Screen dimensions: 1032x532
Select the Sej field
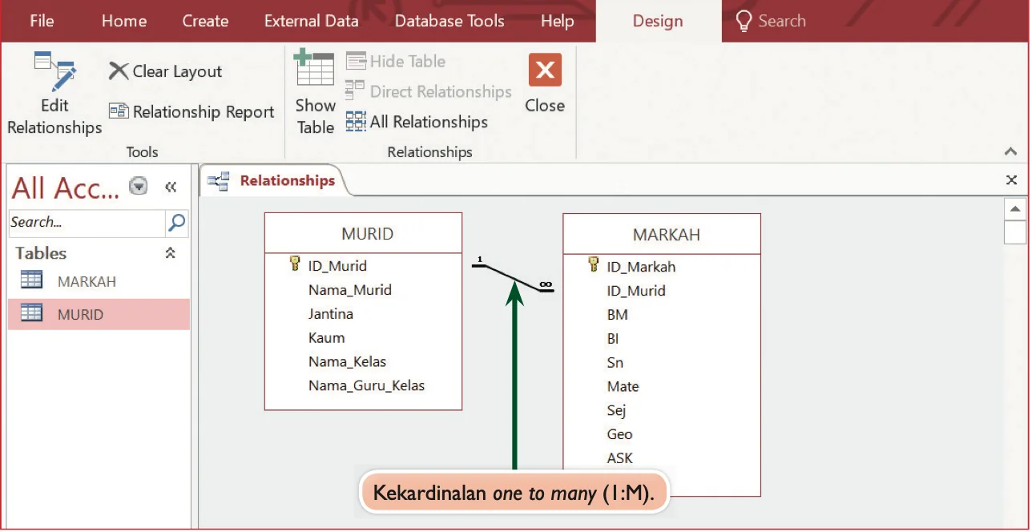[616, 411]
